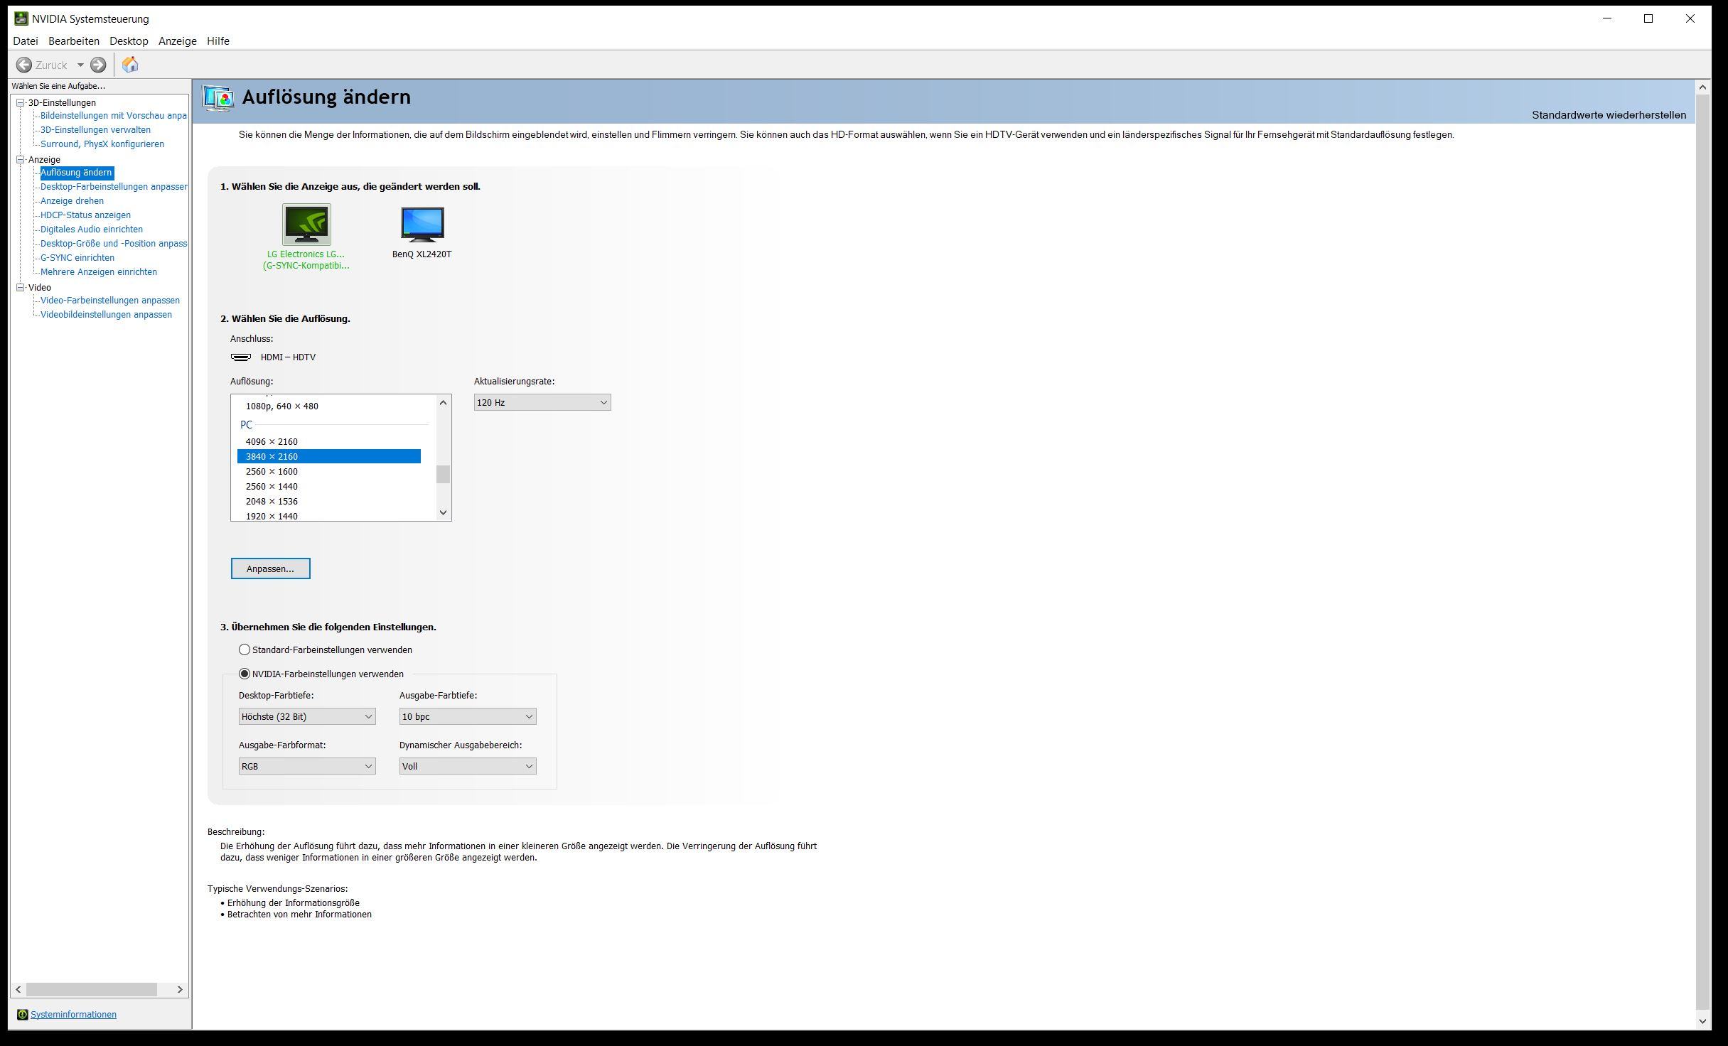Open the Bearbeiten menu
Screen dimensions: 1728x1046
[74, 41]
